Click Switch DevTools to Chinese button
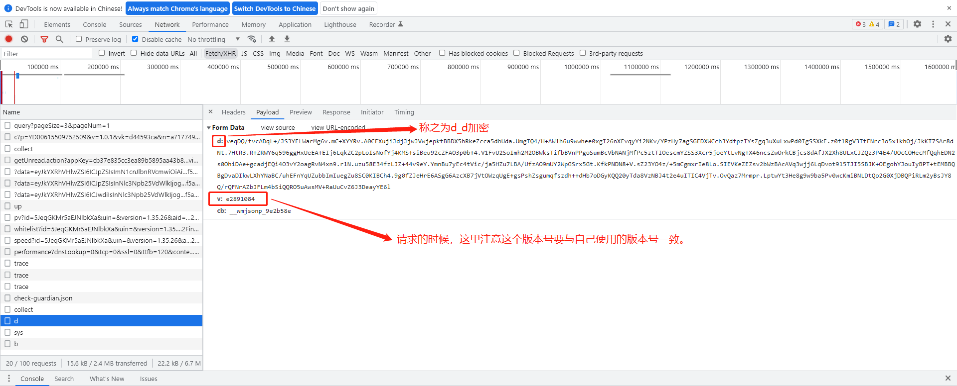The width and height of the screenshot is (957, 386). (275, 8)
